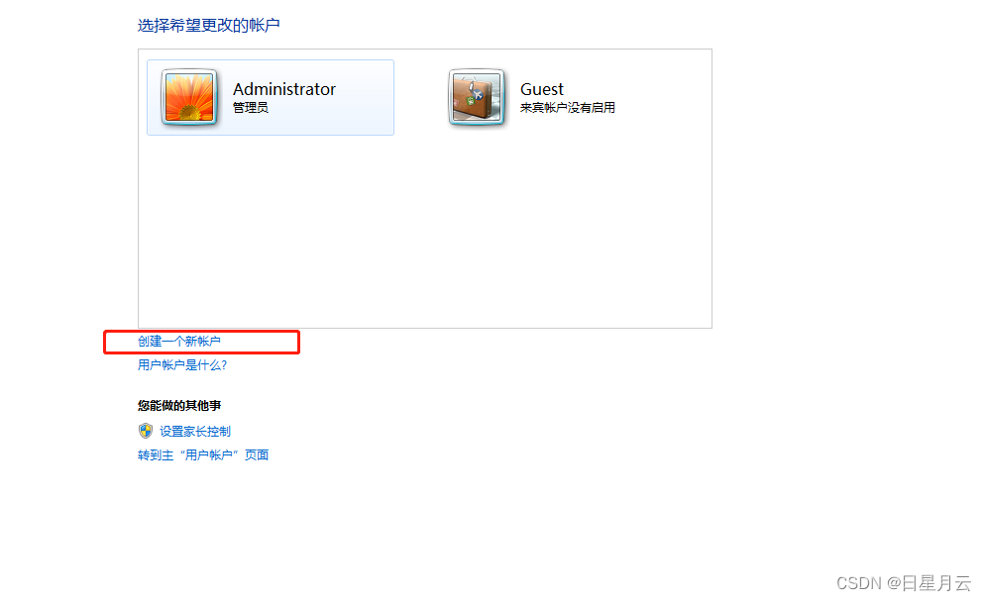986x601 pixels.
Task: Open the Administrator account by its name
Action: pyautogui.click(x=284, y=89)
